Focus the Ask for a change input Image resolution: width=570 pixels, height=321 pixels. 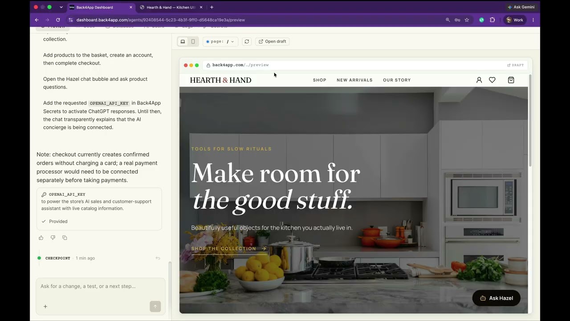click(100, 286)
